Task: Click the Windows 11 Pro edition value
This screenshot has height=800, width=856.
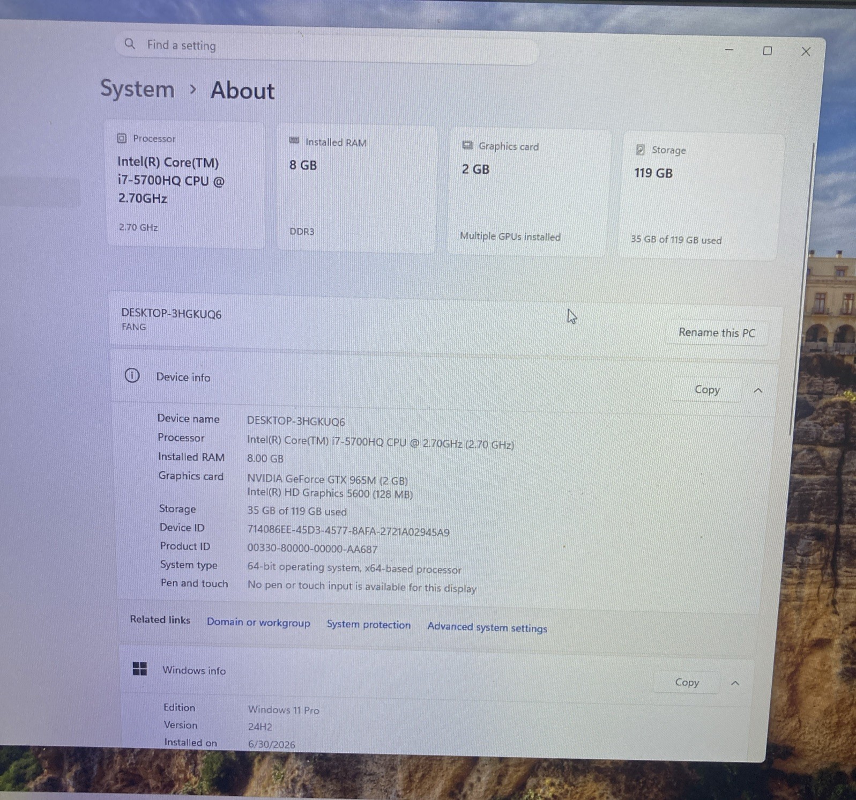Action: (284, 710)
